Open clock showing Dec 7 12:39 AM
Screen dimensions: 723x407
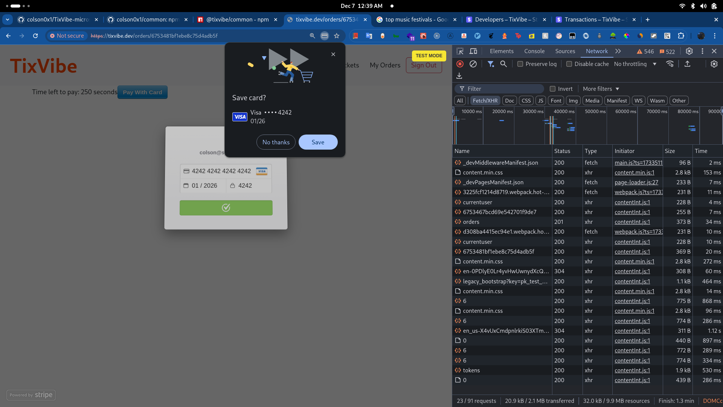pyautogui.click(x=361, y=6)
